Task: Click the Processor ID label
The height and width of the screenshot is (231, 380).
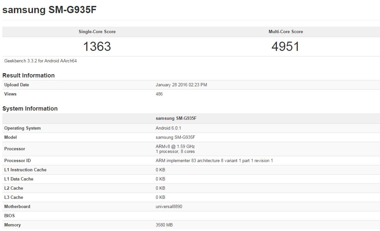Action: pos(17,161)
